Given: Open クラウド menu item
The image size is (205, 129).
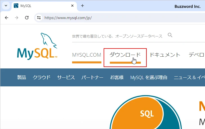Looking at the screenshot, I should 41,77.
